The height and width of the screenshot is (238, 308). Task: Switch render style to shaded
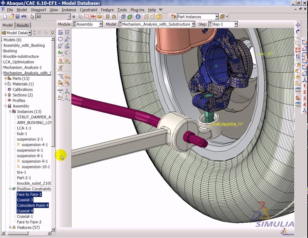(159, 17)
